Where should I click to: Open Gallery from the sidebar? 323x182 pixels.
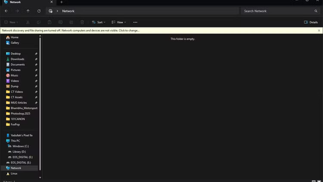pos(15,43)
